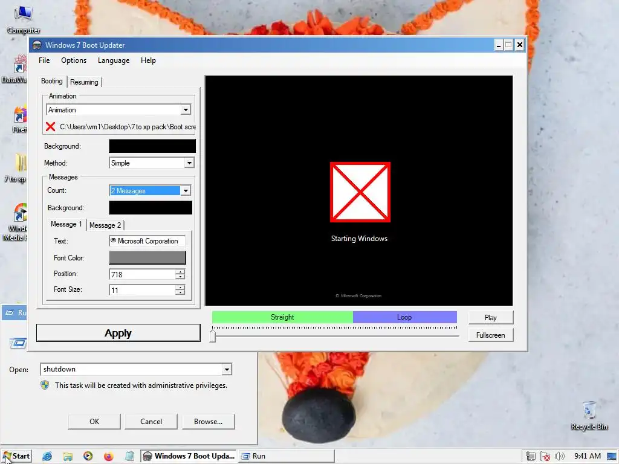Pick the Messages Background color swatch
The image size is (619, 464).
(151, 208)
